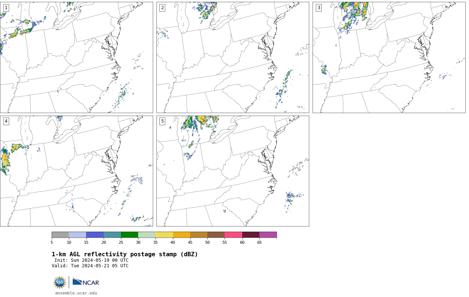Click the pale green 30-35 dBZ swatch

click(147, 235)
